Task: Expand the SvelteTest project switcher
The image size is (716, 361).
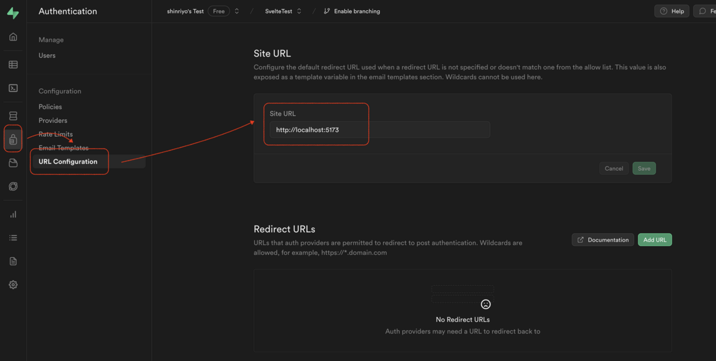Action: click(299, 11)
